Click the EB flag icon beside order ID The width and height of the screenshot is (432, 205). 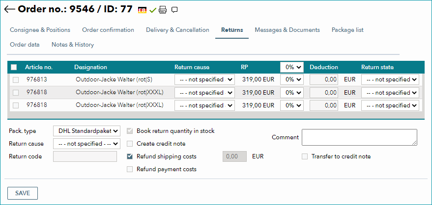click(x=142, y=10)
